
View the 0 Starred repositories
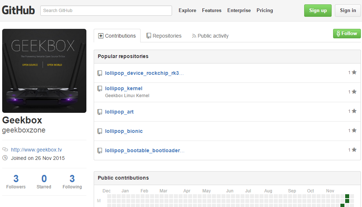[44, 182]
